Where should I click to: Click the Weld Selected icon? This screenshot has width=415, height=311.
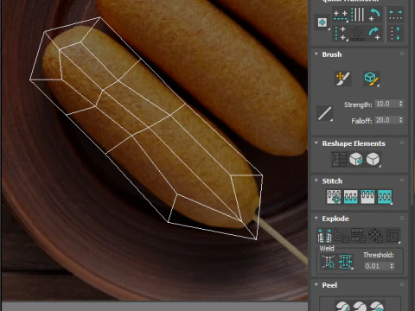[346, 262]
